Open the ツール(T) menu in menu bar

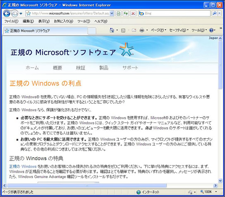pyautogui.click(x=84, y=21)
